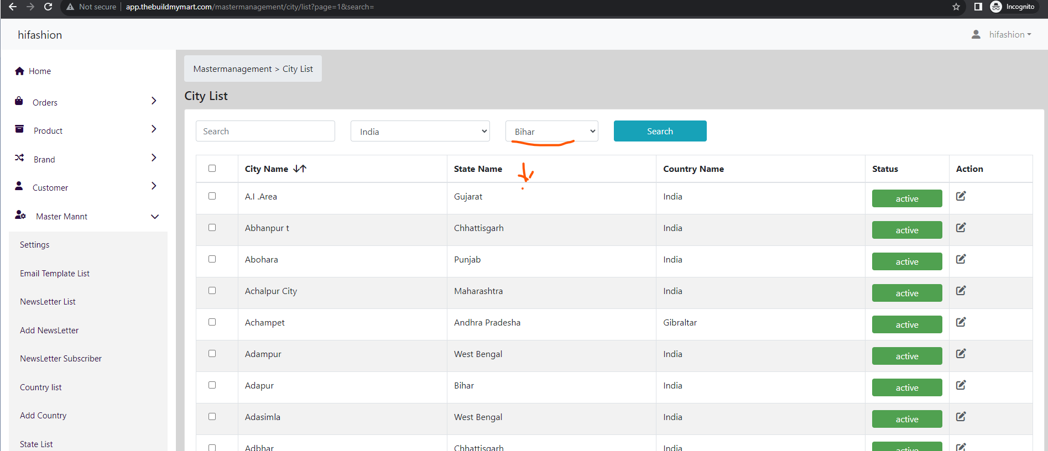Open Country list page

pos(40,387)
